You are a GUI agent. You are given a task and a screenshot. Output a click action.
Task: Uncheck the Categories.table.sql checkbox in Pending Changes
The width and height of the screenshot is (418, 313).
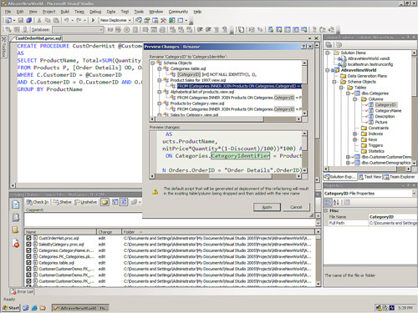[x=28, y=263]
